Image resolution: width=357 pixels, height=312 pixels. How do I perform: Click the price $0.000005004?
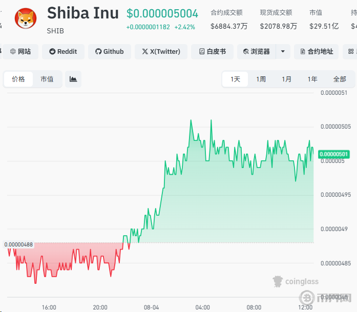tap(162, 13)
